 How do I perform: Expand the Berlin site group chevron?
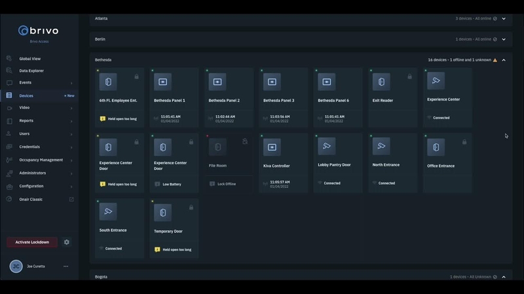(504, 39)
